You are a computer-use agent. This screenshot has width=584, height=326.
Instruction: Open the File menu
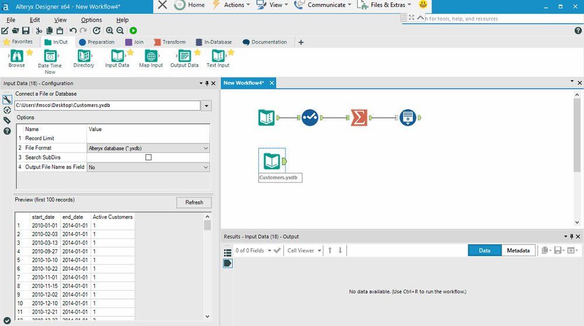click(x=11, y=20)
